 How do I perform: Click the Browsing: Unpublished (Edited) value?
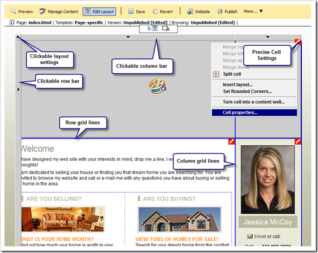213,22
